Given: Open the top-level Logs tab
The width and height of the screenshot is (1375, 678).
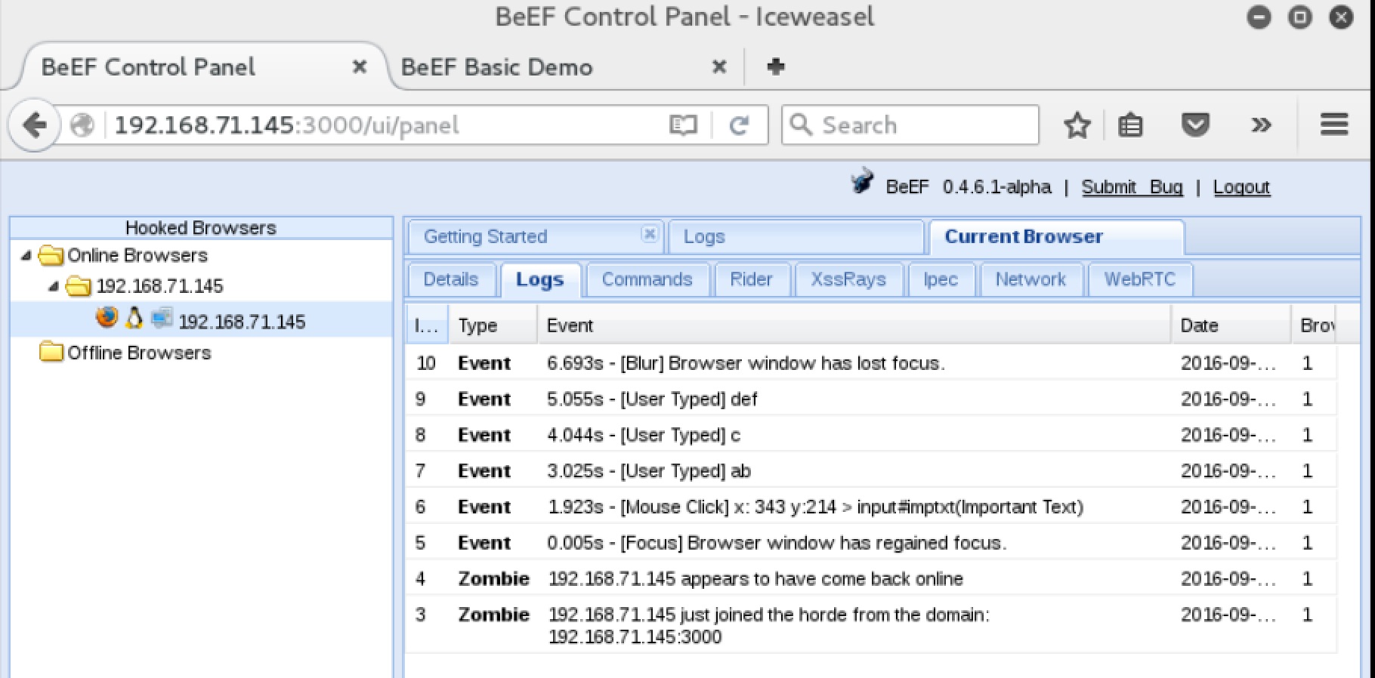Looking at the screenshot, I should [x=796, y=236].
